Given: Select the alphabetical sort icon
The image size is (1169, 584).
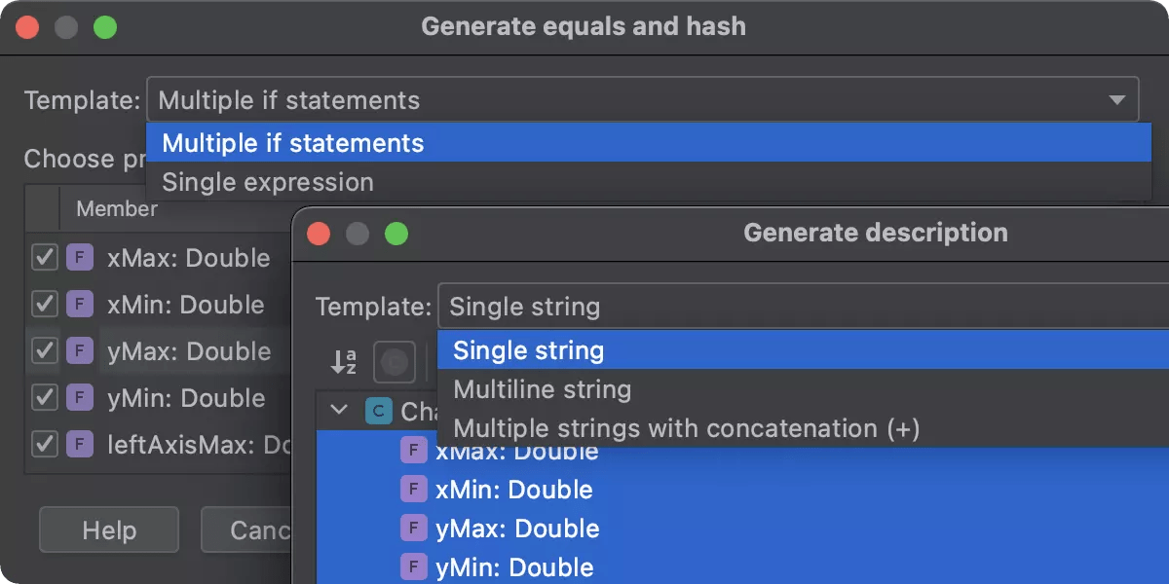Looking at the screenshot, I should pyautogui.click(x=346, y=362).
